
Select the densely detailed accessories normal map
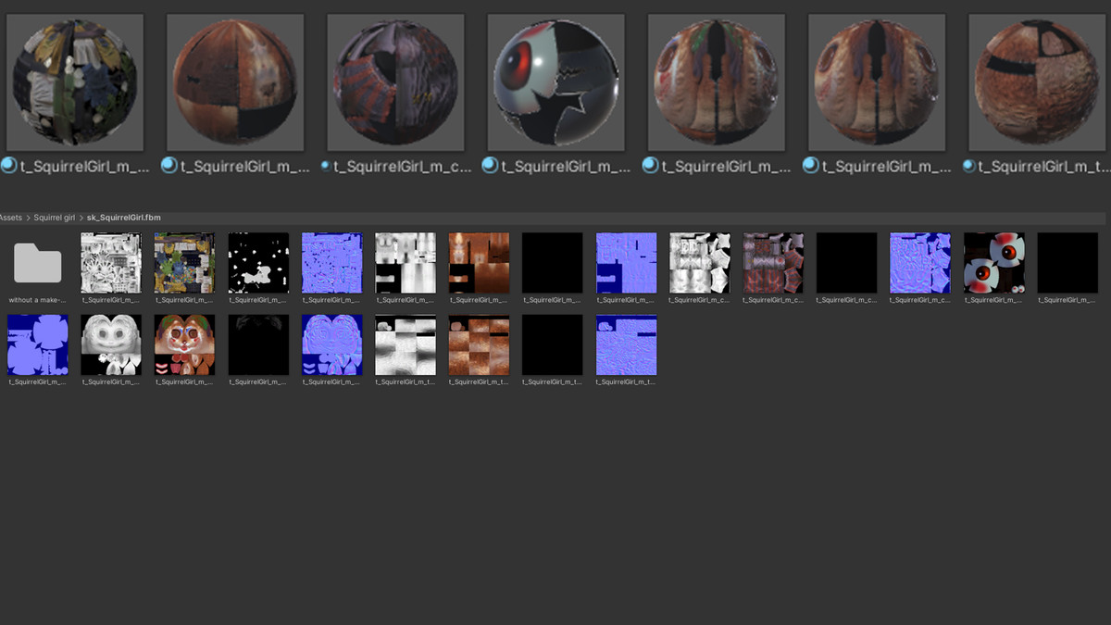pyautogui.click(x=331, y=263)
